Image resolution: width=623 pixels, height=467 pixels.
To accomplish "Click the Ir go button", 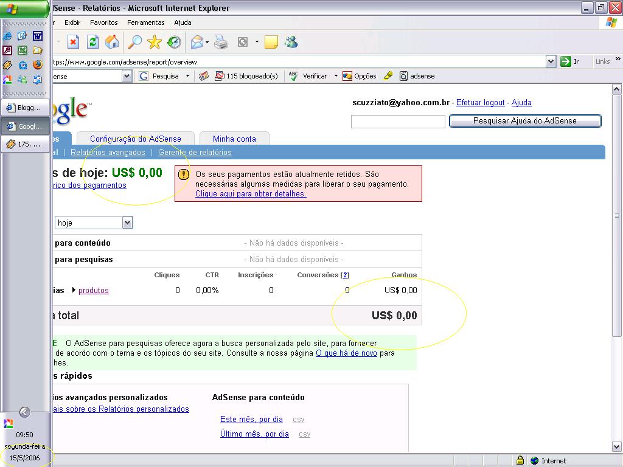I will pos(569,61).
